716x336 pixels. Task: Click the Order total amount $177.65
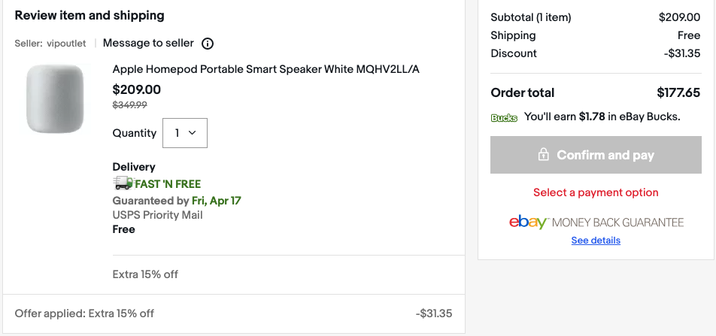[x=678, y=93]
